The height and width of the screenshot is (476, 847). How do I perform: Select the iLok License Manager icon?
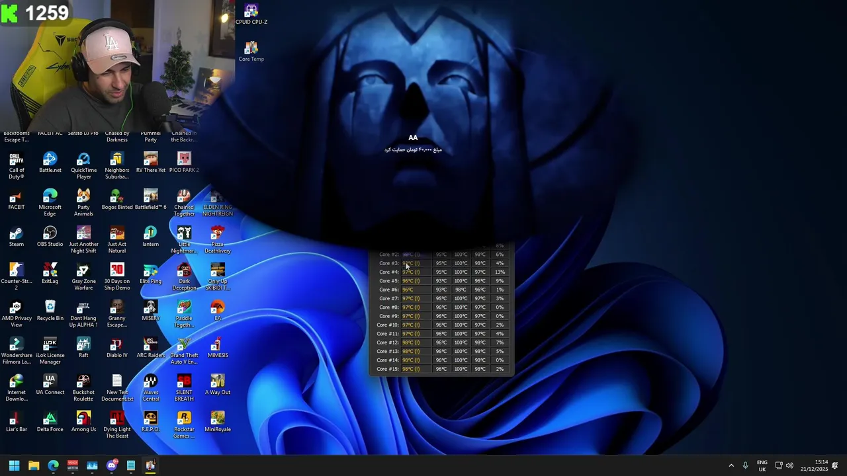[50, 351]
